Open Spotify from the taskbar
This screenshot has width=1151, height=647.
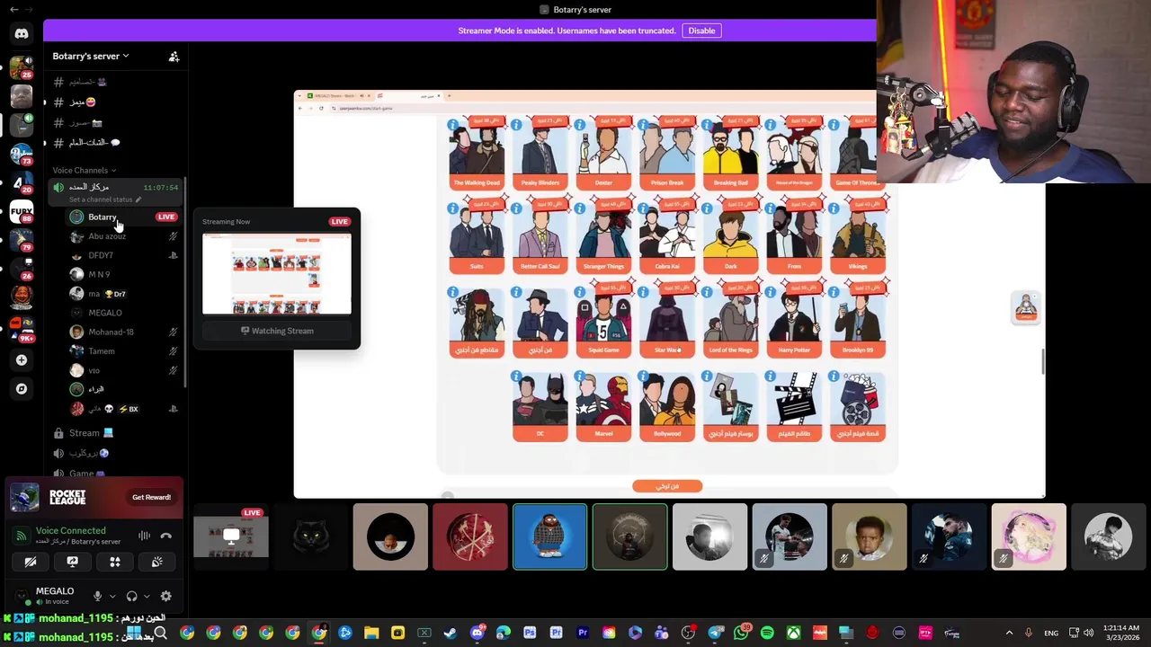click(767, 634)
